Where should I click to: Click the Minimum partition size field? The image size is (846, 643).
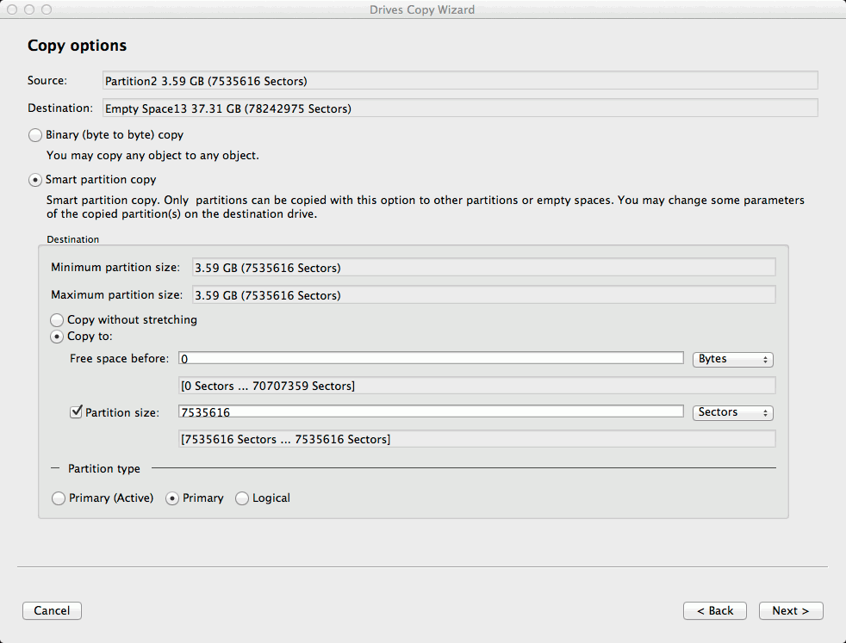tap(484, 268)
